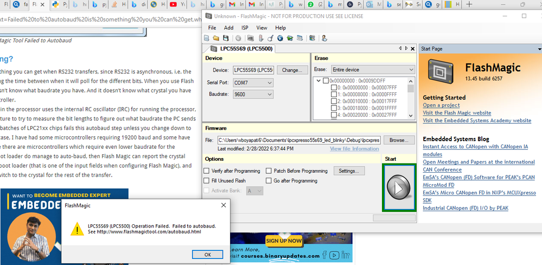542x265 pixels.
Task: Check sector 3: 0x00018000 : 0x0001FFFF
Action: point(334,108)
